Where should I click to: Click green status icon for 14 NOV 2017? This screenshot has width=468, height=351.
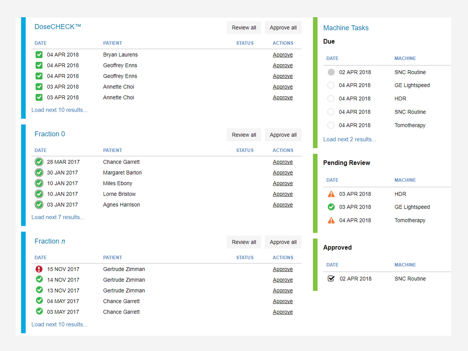tap(39, 279)
